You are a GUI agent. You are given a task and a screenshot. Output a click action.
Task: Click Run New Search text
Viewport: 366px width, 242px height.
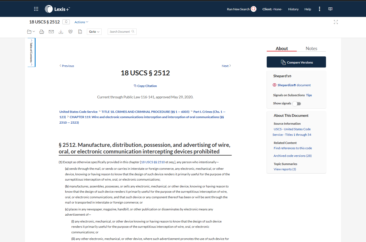(238, 9)
